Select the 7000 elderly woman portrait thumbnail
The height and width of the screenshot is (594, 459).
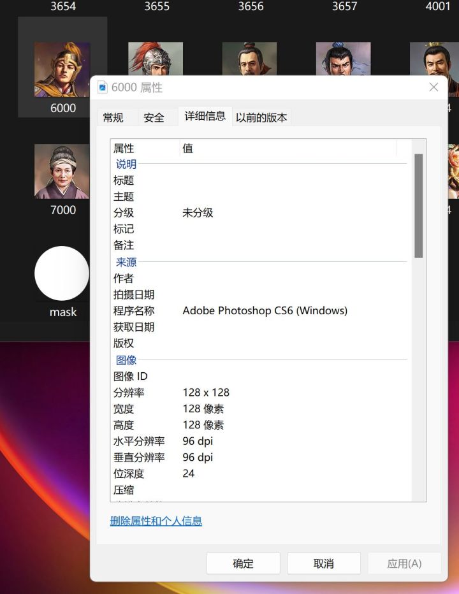pyautogui.click(x=62, y=171)
